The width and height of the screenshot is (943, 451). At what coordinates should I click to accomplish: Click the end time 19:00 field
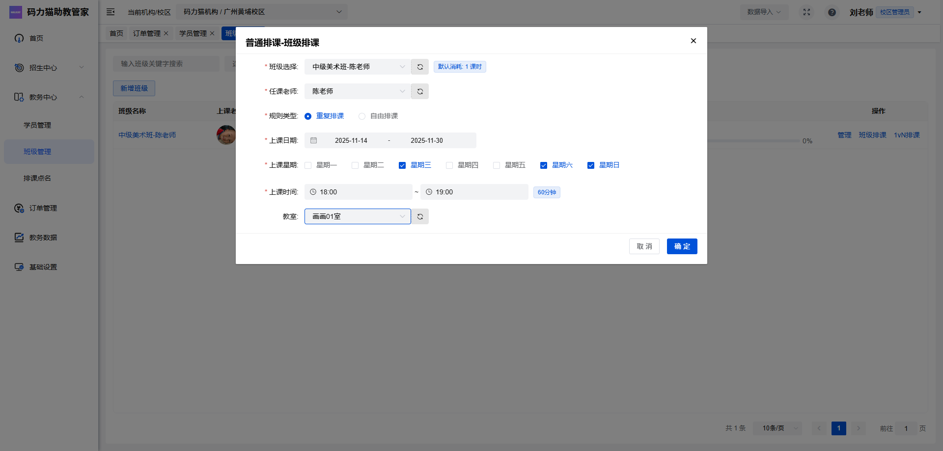click(474, 192)
